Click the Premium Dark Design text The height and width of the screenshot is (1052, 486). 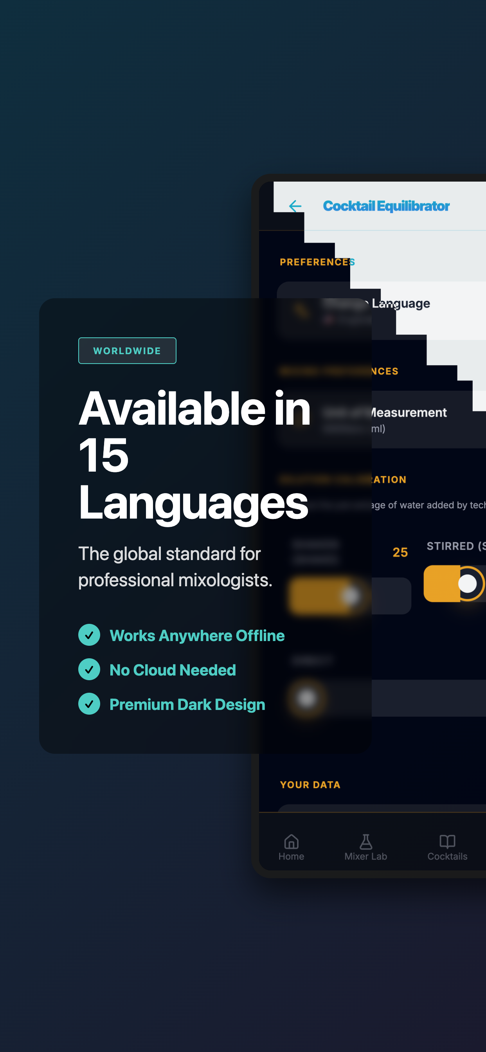click(x=187, y=704)
